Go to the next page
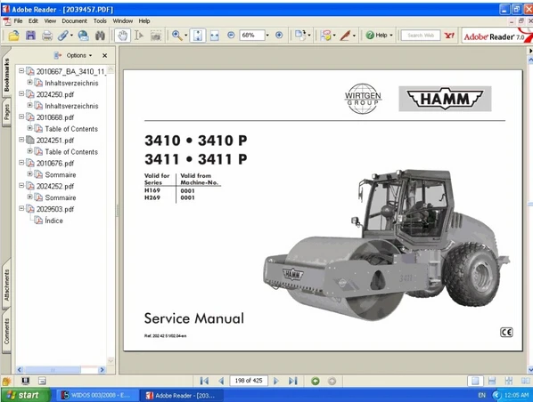Image resolution: width=533 pixels, height=402 pixels. click(276, 381)
